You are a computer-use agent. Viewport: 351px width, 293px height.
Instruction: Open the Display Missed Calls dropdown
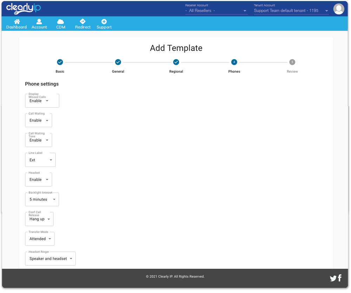(x=42, y=101)
